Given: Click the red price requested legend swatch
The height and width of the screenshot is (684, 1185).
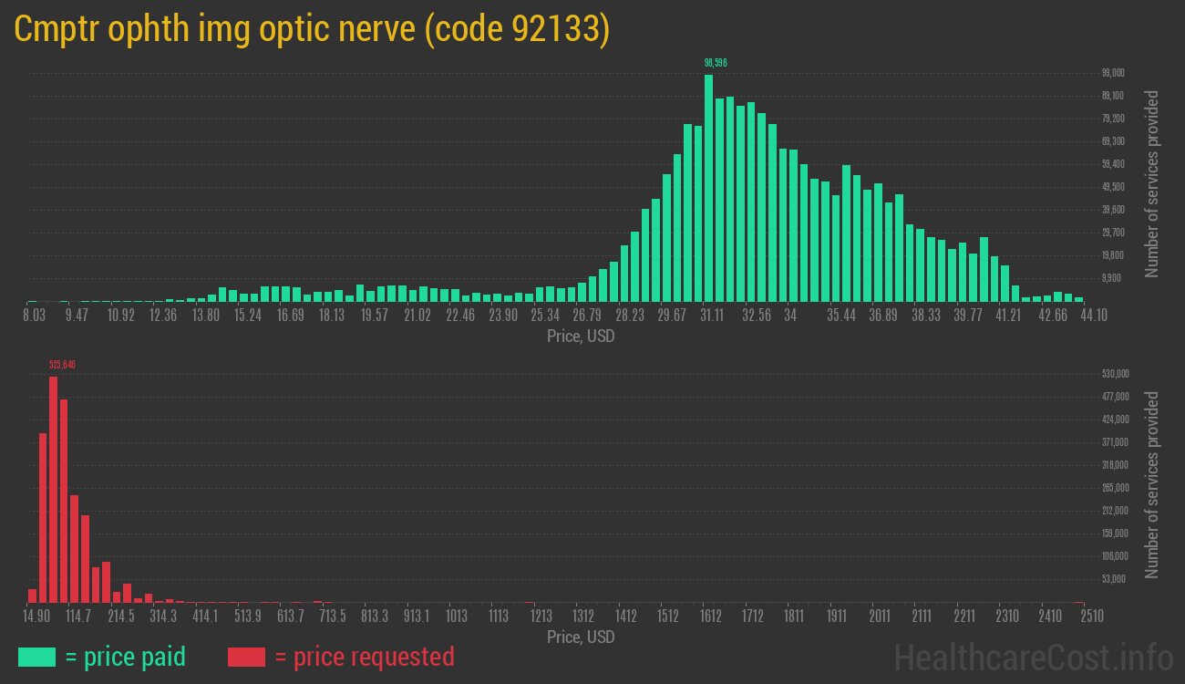Looking at the screenshot, I should (x=247, y=657).
